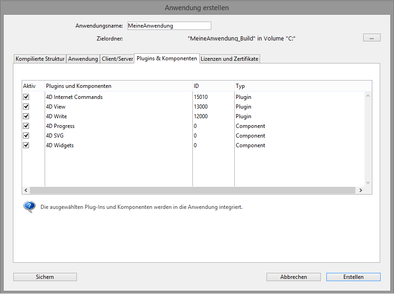This screenshot has width=394, height=294.
Task: Click the Erstellen button
Action: pyautogui.click(x=353, y=277)
